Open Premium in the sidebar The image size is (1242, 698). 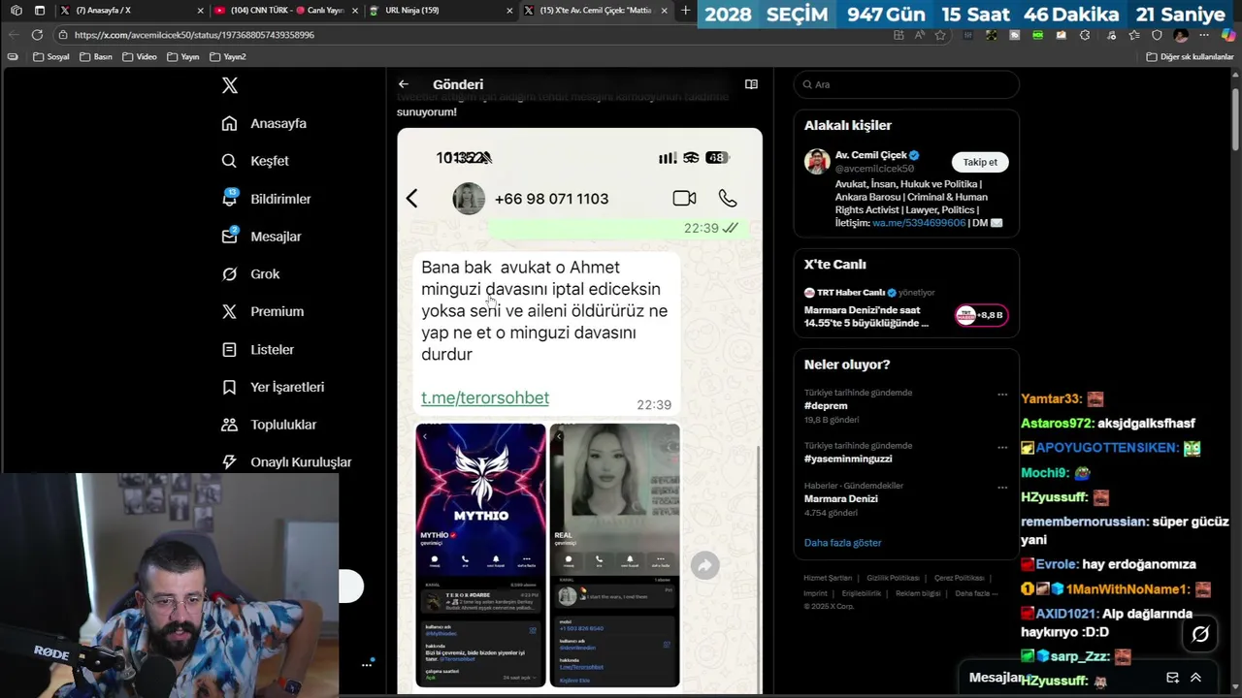pyautogui.click(x=262, y=311)
